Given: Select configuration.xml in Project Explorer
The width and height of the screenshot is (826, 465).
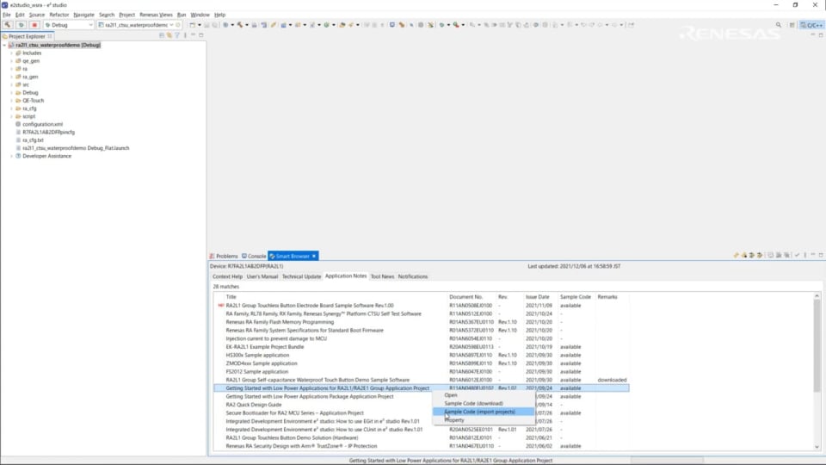Looking at the screenshot, I should [x=42, y=124].
